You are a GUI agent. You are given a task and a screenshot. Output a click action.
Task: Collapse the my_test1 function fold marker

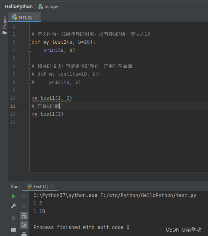[x=29, y=42]
